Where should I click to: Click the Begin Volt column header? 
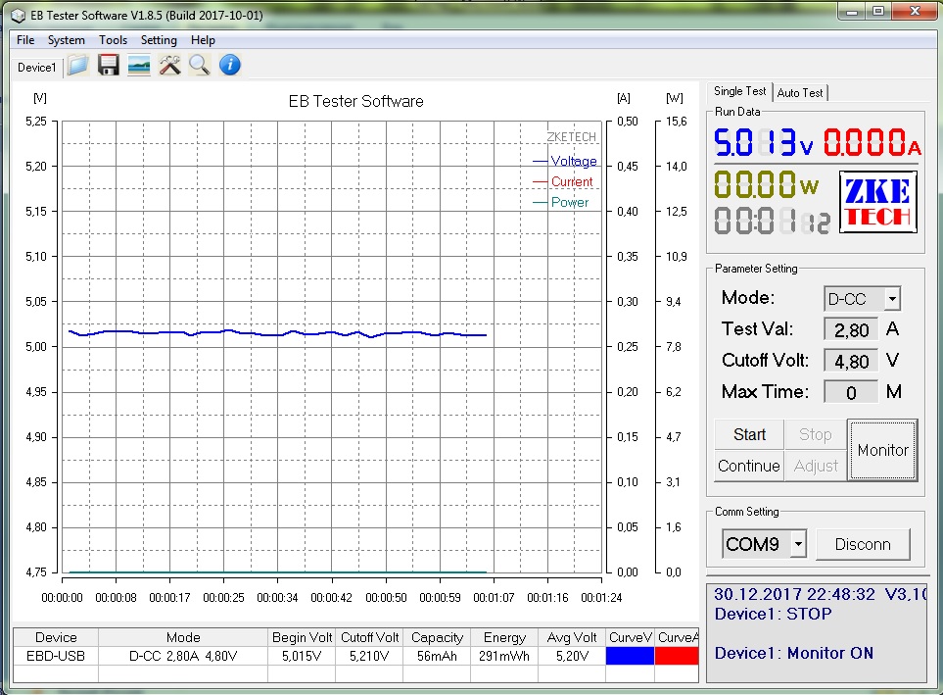(302, 637)
